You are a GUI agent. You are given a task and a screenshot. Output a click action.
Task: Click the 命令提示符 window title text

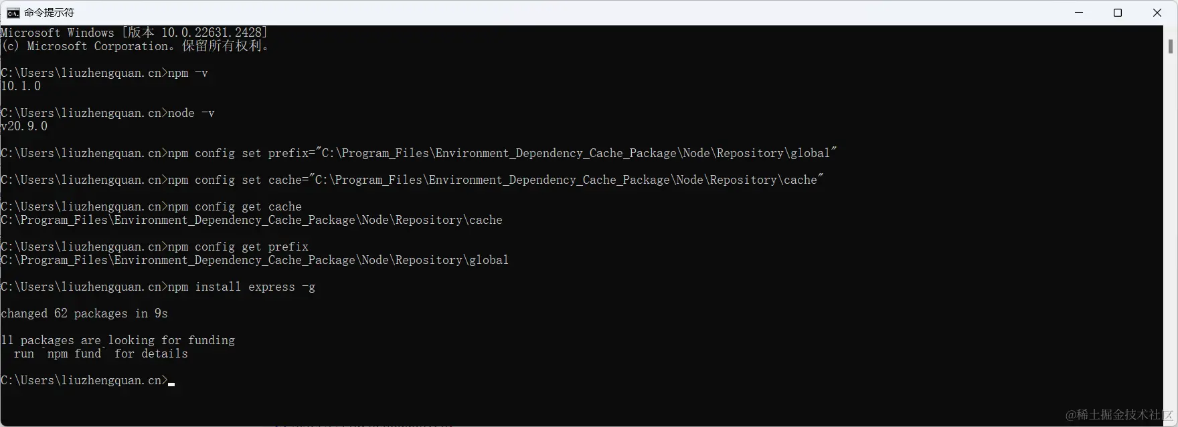(50, 13)
